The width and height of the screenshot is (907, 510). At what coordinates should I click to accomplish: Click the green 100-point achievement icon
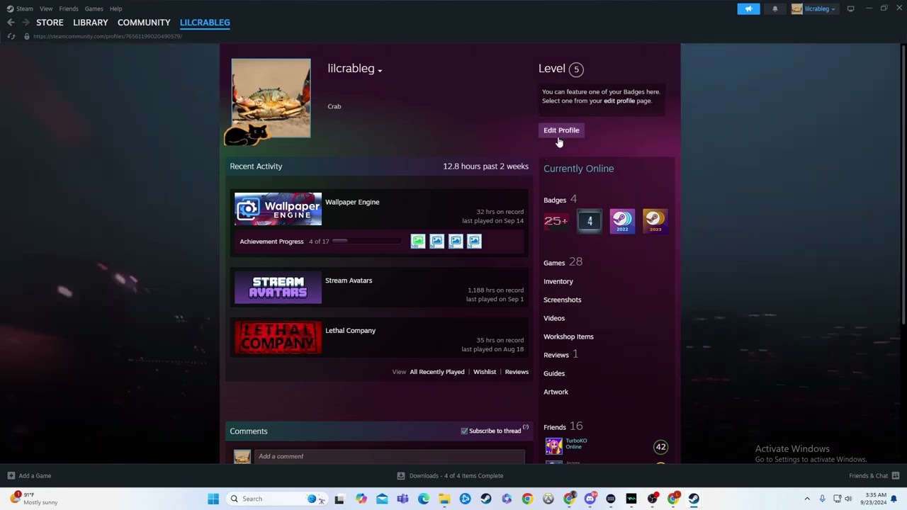click(417, 241)
